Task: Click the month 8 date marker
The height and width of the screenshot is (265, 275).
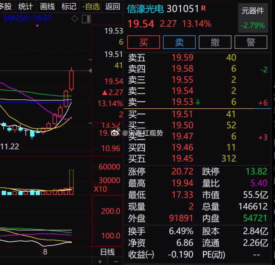Action: pos(45,252)
